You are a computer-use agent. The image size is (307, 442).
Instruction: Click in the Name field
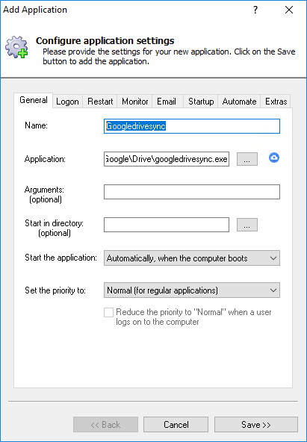tap(192, 126)
